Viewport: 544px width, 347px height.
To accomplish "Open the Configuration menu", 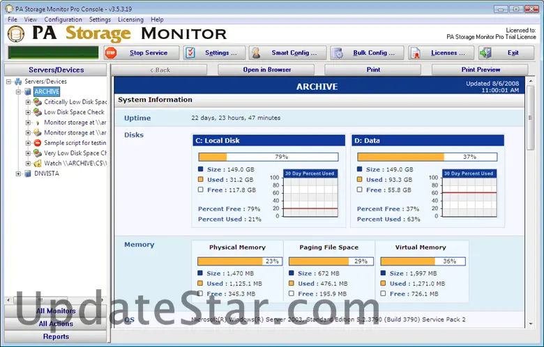I will tap(63, 20).
